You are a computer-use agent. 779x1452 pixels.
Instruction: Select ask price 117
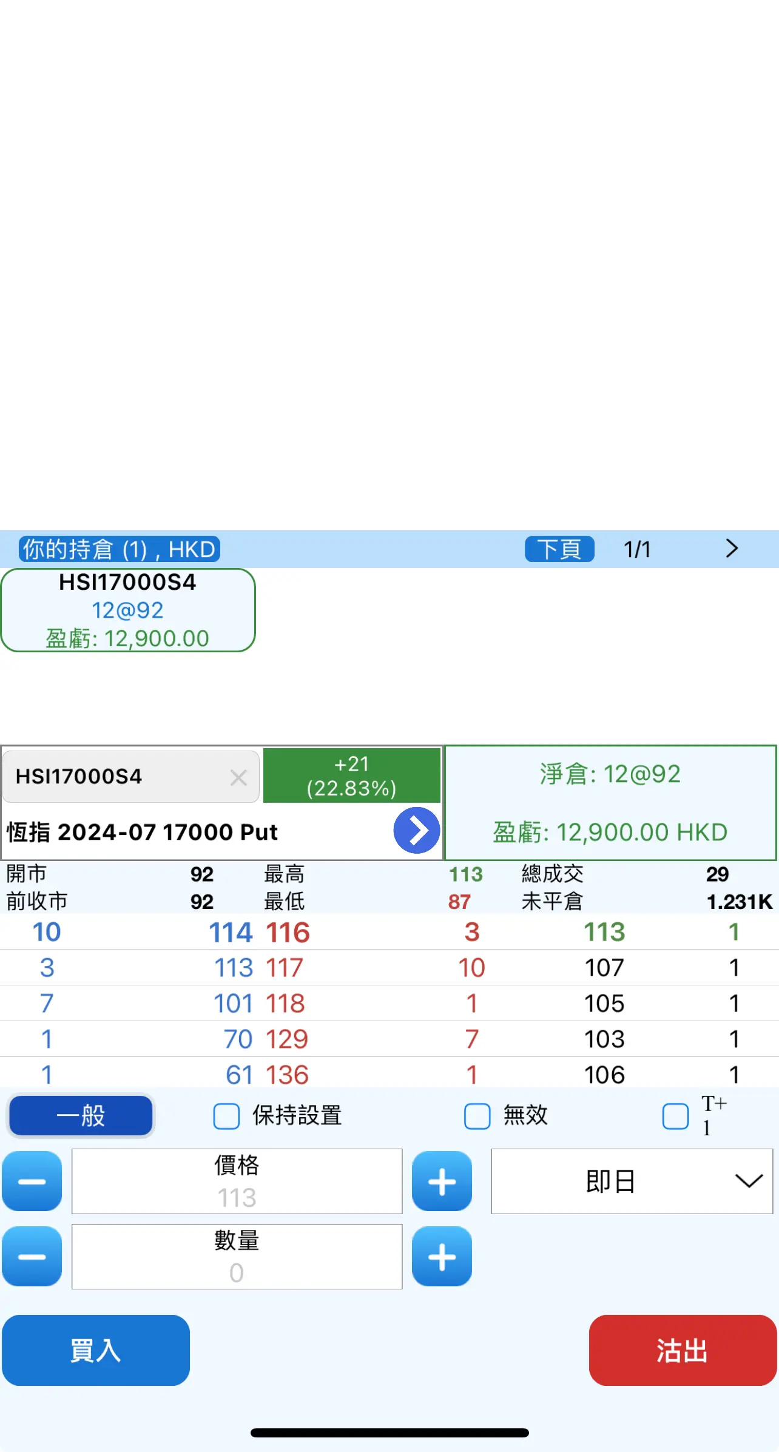tap(284, 968)
